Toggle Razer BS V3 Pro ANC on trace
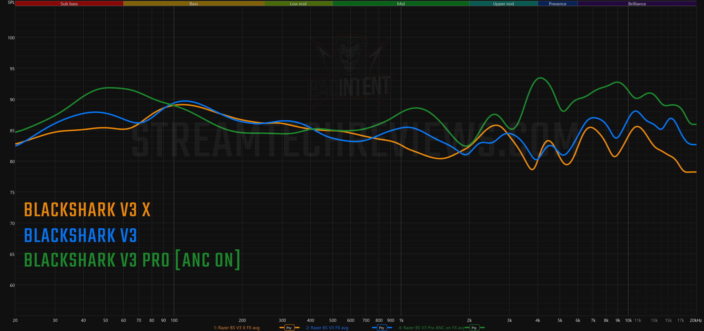 tap(431, 328)
